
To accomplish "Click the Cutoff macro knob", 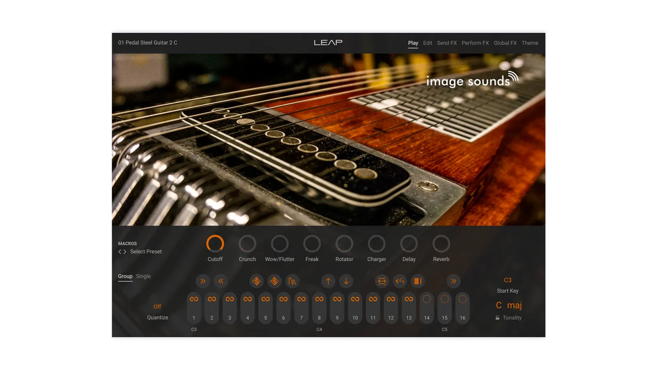I will pyautogui.click(x=215, y=244).
